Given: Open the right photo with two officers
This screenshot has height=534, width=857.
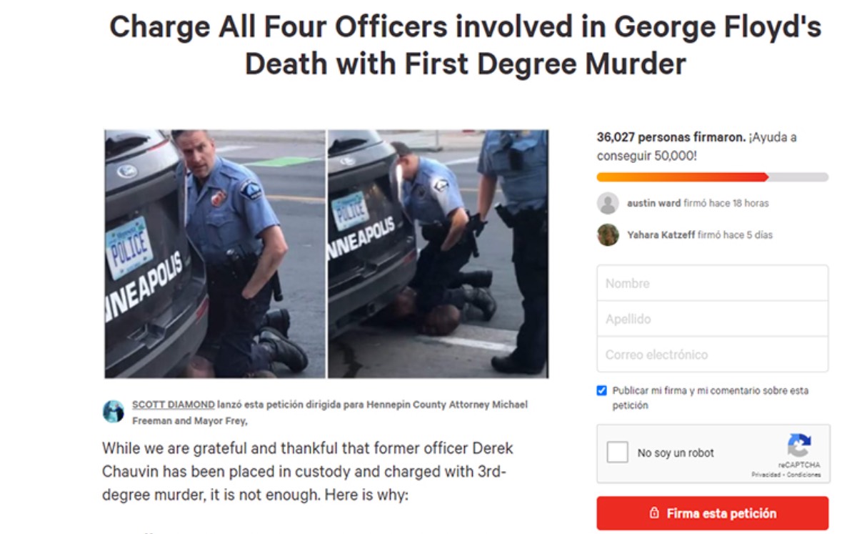Looking at the screenshot, I should [x=438, y=254].
